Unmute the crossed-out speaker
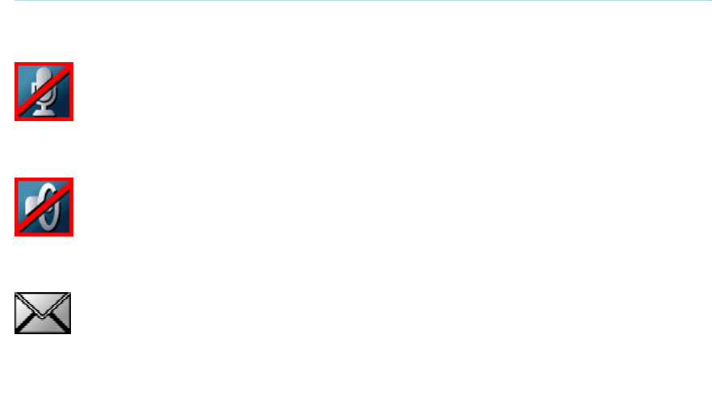This screenshot has height=410, width=712. [x=44, y=207]
